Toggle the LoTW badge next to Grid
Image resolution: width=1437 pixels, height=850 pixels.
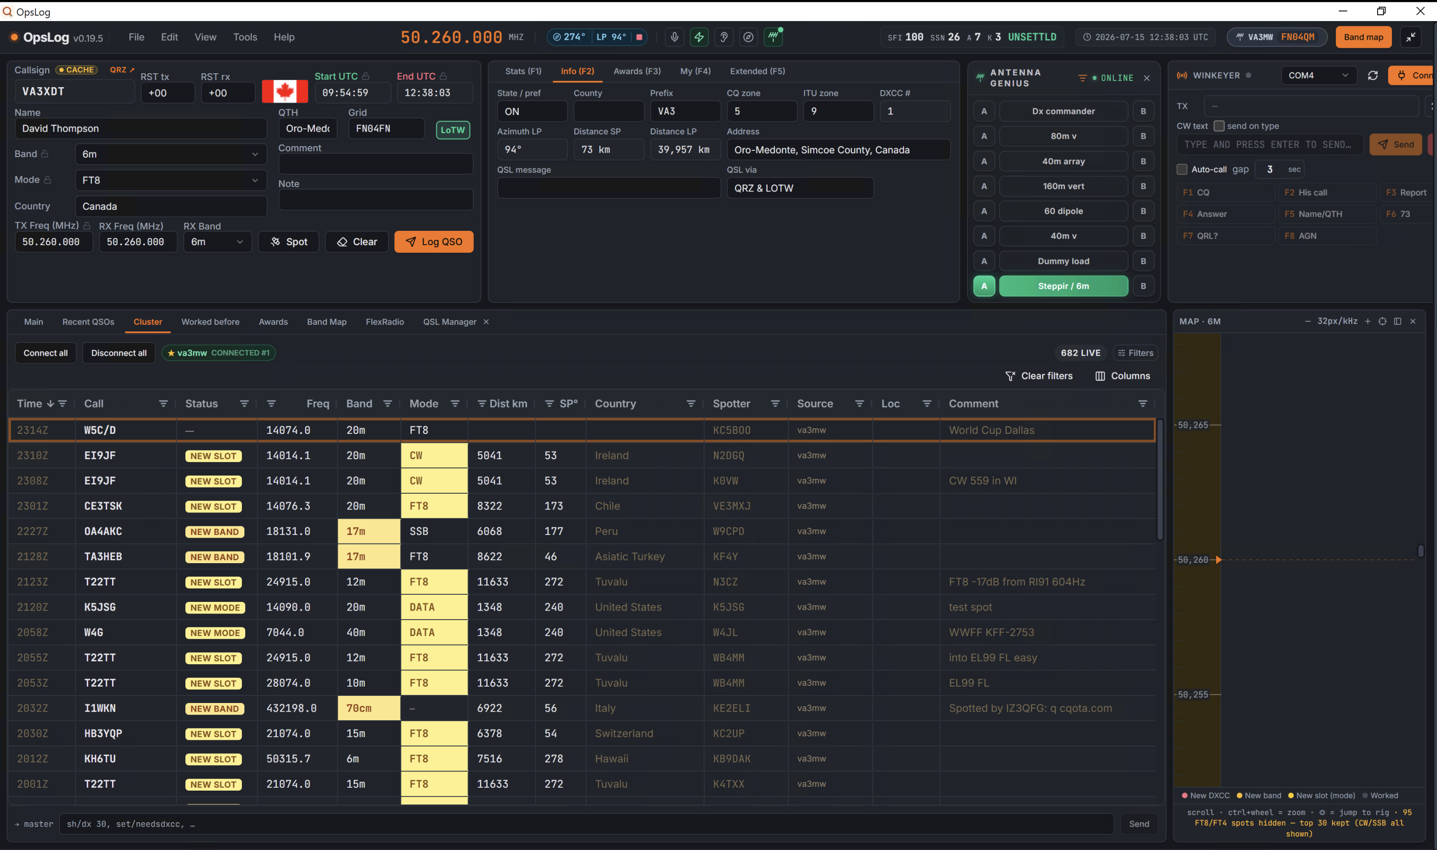453,130
